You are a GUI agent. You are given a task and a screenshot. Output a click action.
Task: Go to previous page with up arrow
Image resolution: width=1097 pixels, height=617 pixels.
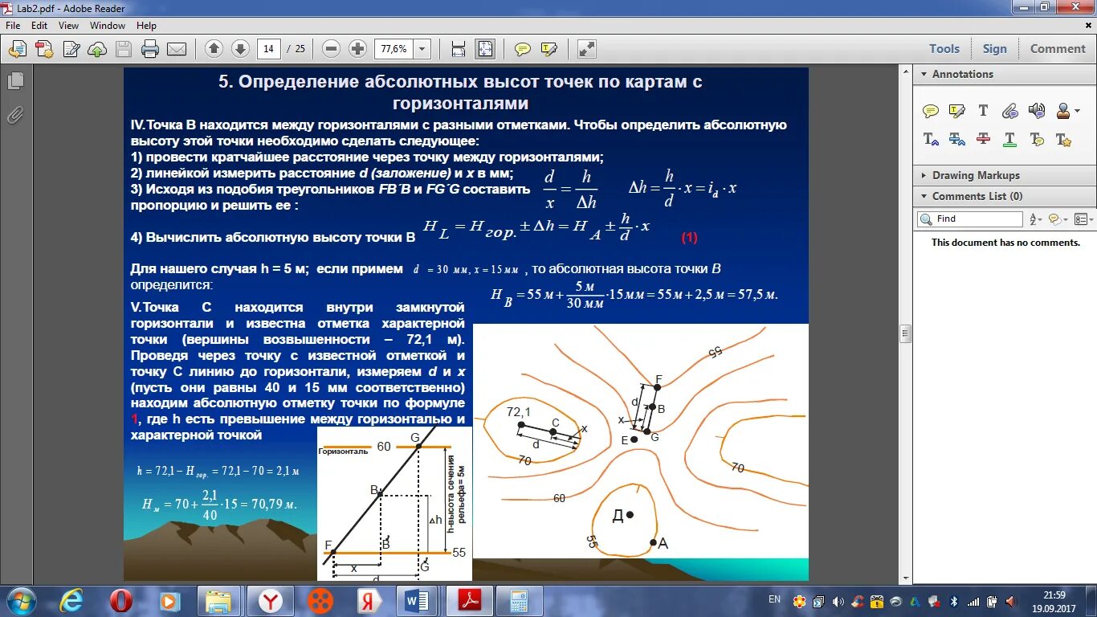tap(214, 49)
